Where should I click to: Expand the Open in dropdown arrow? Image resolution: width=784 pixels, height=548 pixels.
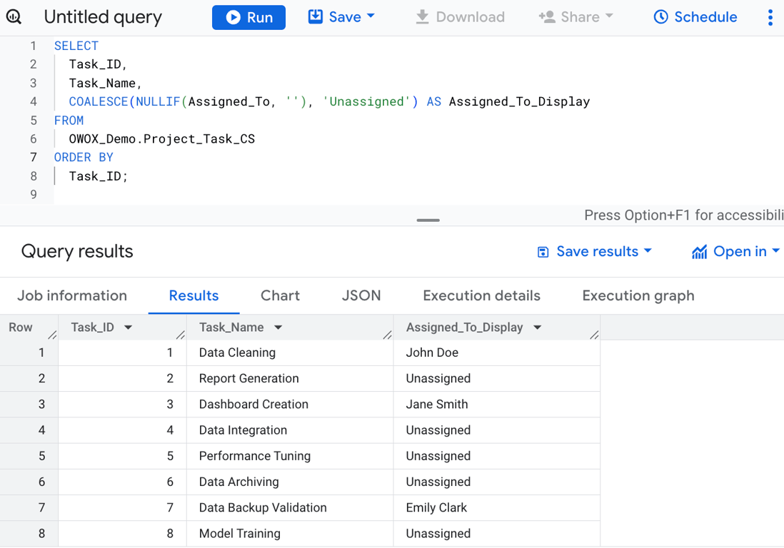[x=775, y=250]
